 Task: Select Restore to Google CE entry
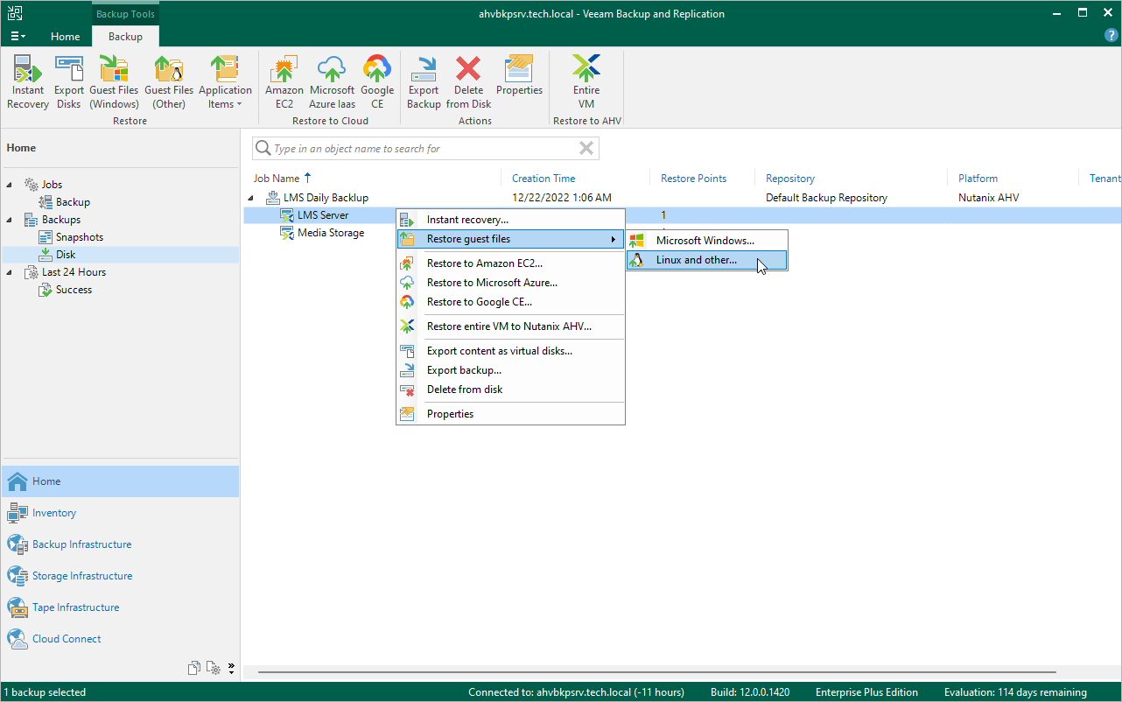[511, 302]
